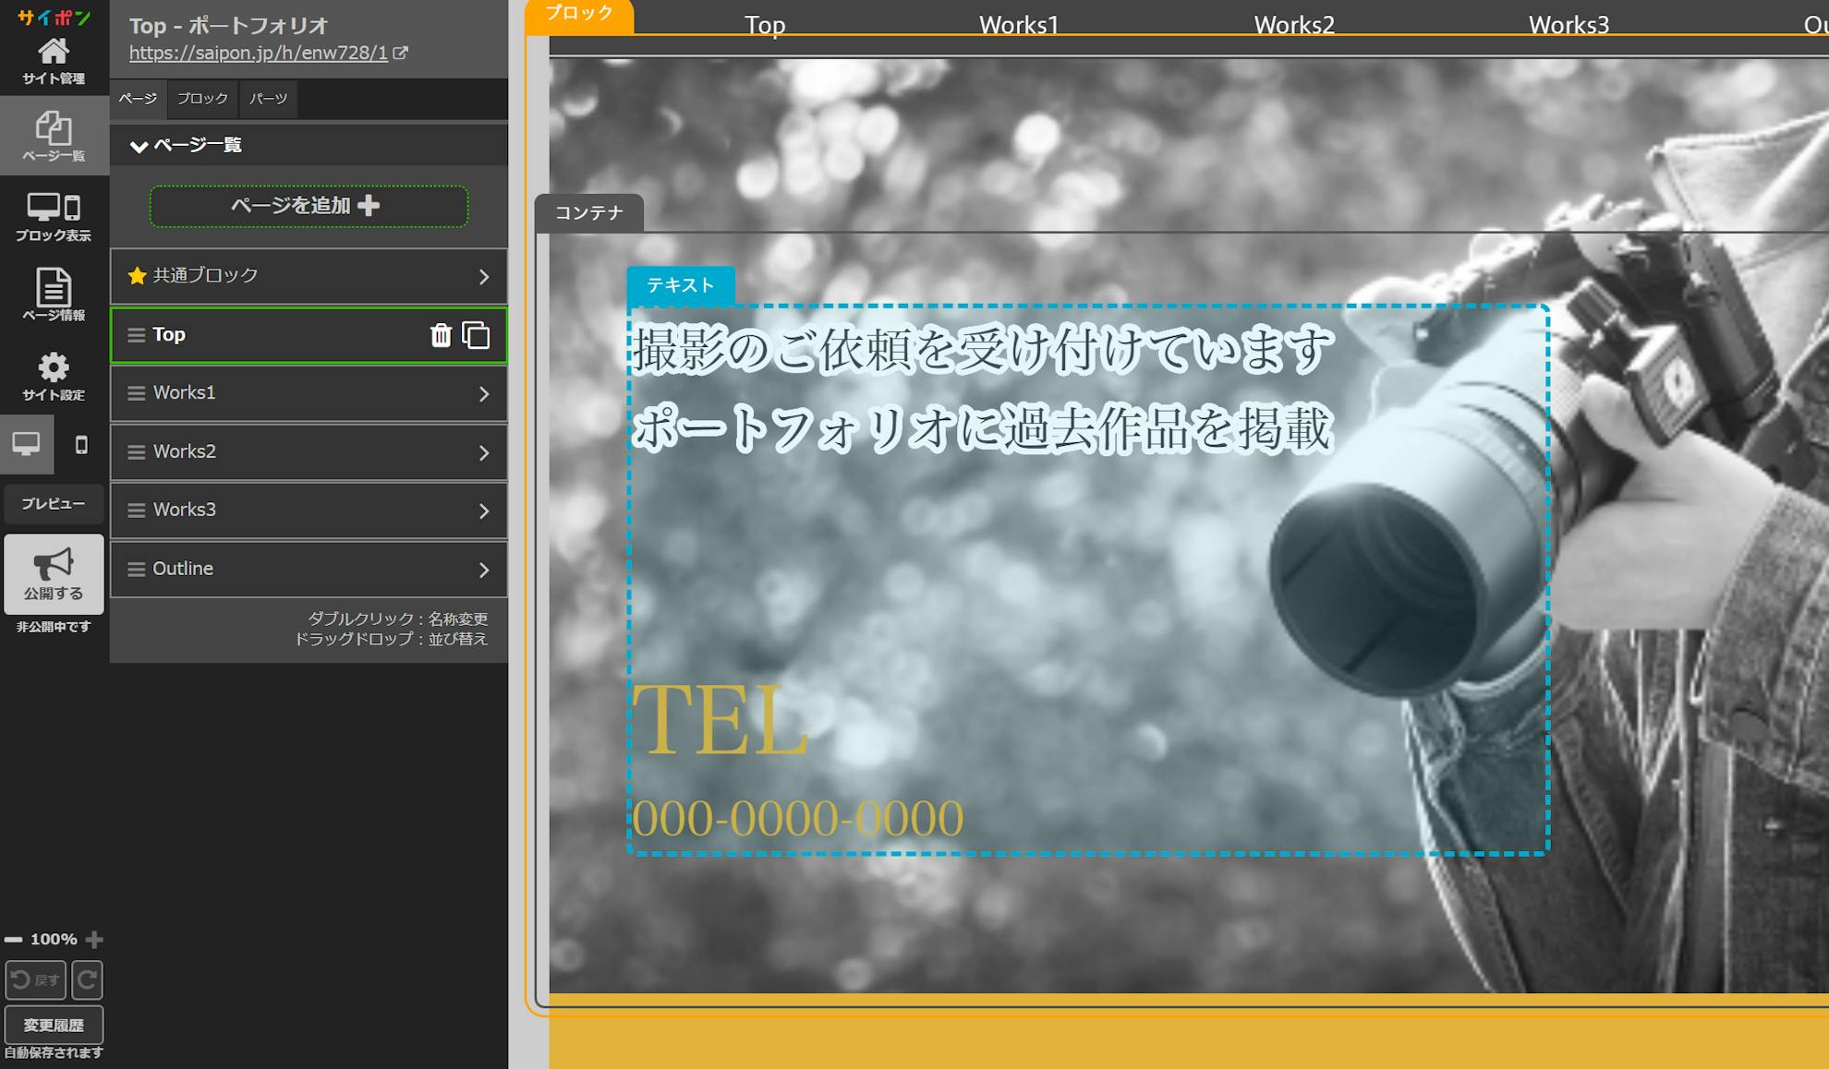Click 公開する megaphone button
1829x1069 pixels.
pos(54,574)
